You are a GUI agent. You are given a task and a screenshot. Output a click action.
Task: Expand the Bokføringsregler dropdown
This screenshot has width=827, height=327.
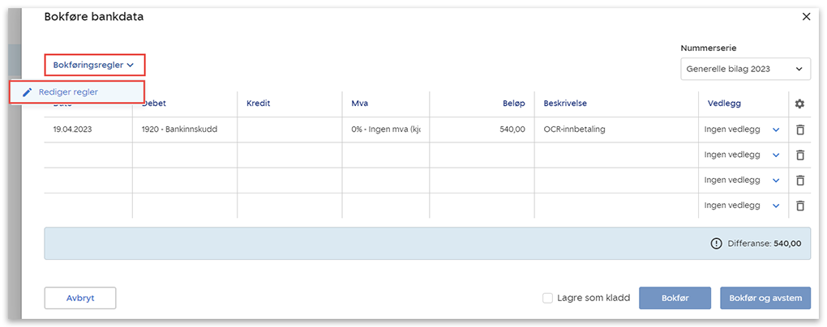click(x=92, y=65)
